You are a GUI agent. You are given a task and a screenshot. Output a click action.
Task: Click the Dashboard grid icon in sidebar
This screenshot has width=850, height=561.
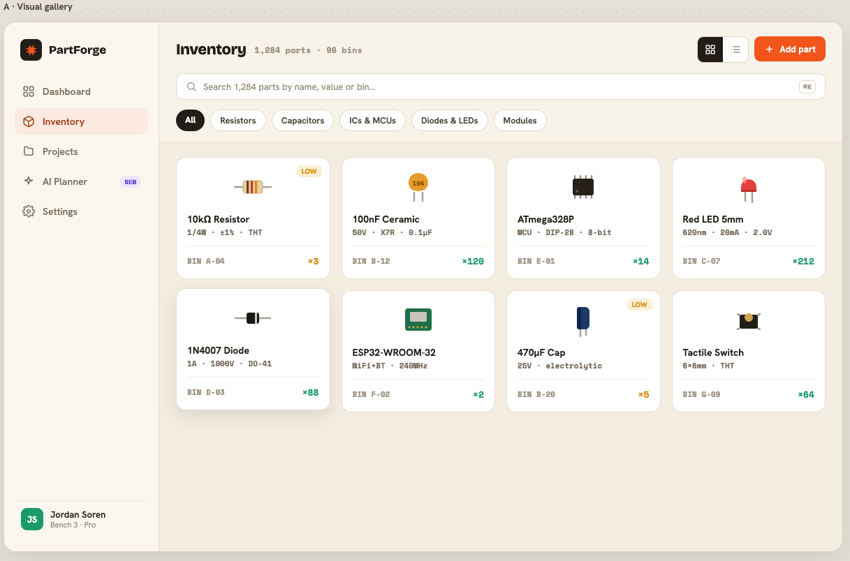[29, 91]
